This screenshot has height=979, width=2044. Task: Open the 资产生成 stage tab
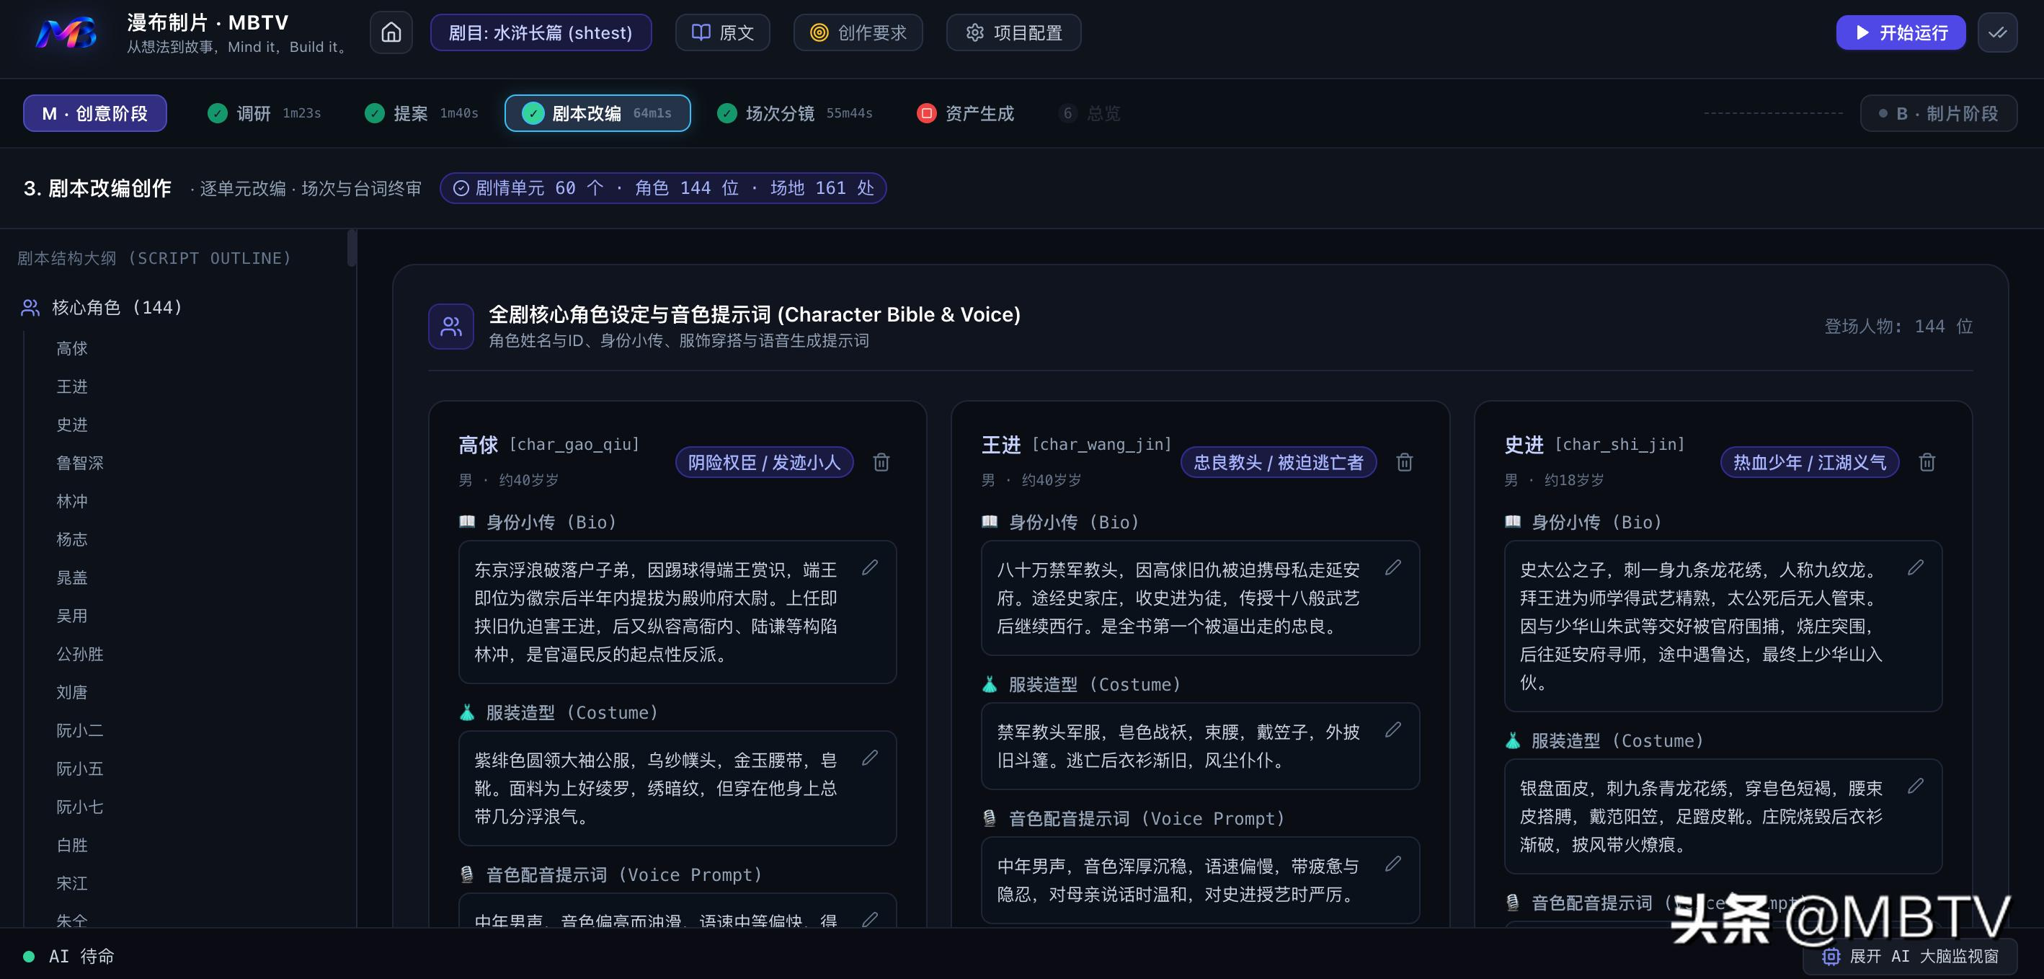point(965,113)
